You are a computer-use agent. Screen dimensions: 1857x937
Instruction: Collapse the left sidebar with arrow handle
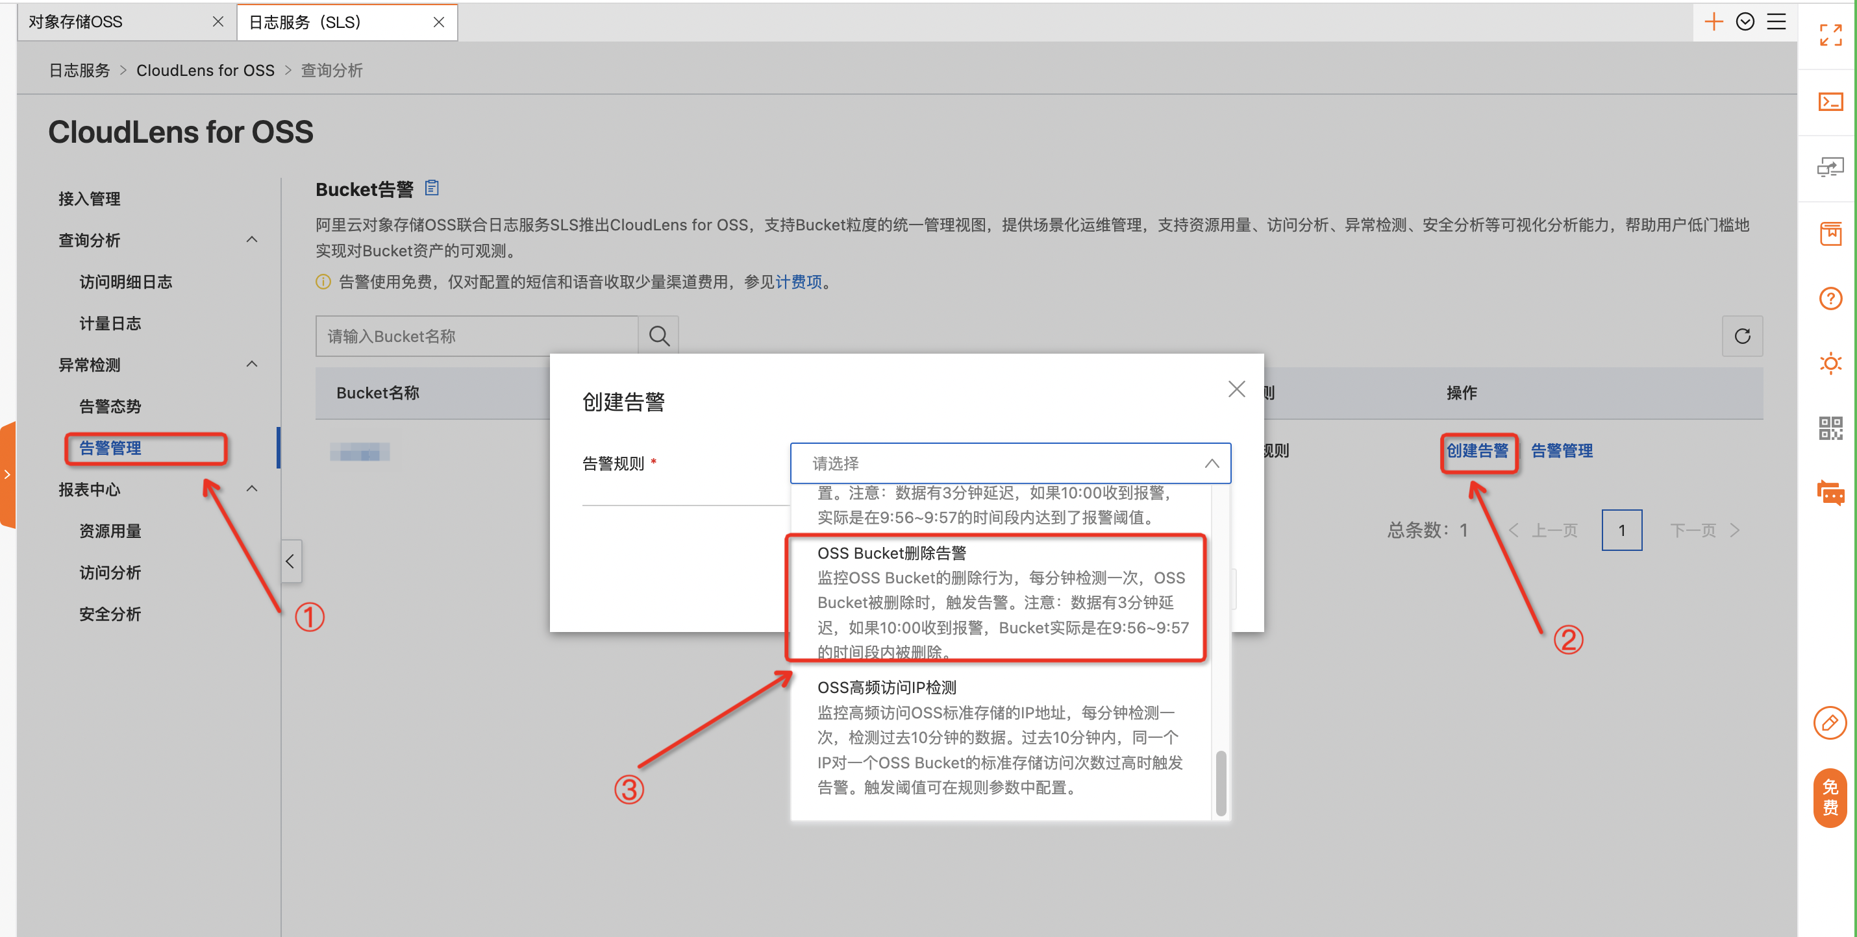pyautogui.click(x=290, y=561)
